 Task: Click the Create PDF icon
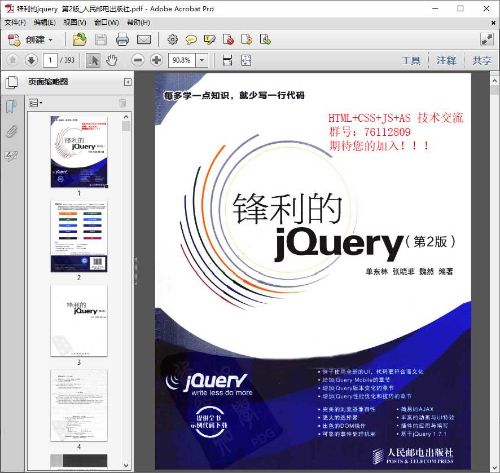tap(14, 40)
